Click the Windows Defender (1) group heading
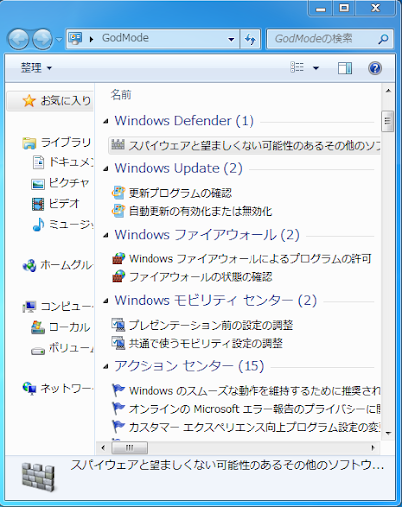The width and height of the screenshot is (402, 507). [x=184, y=121]
